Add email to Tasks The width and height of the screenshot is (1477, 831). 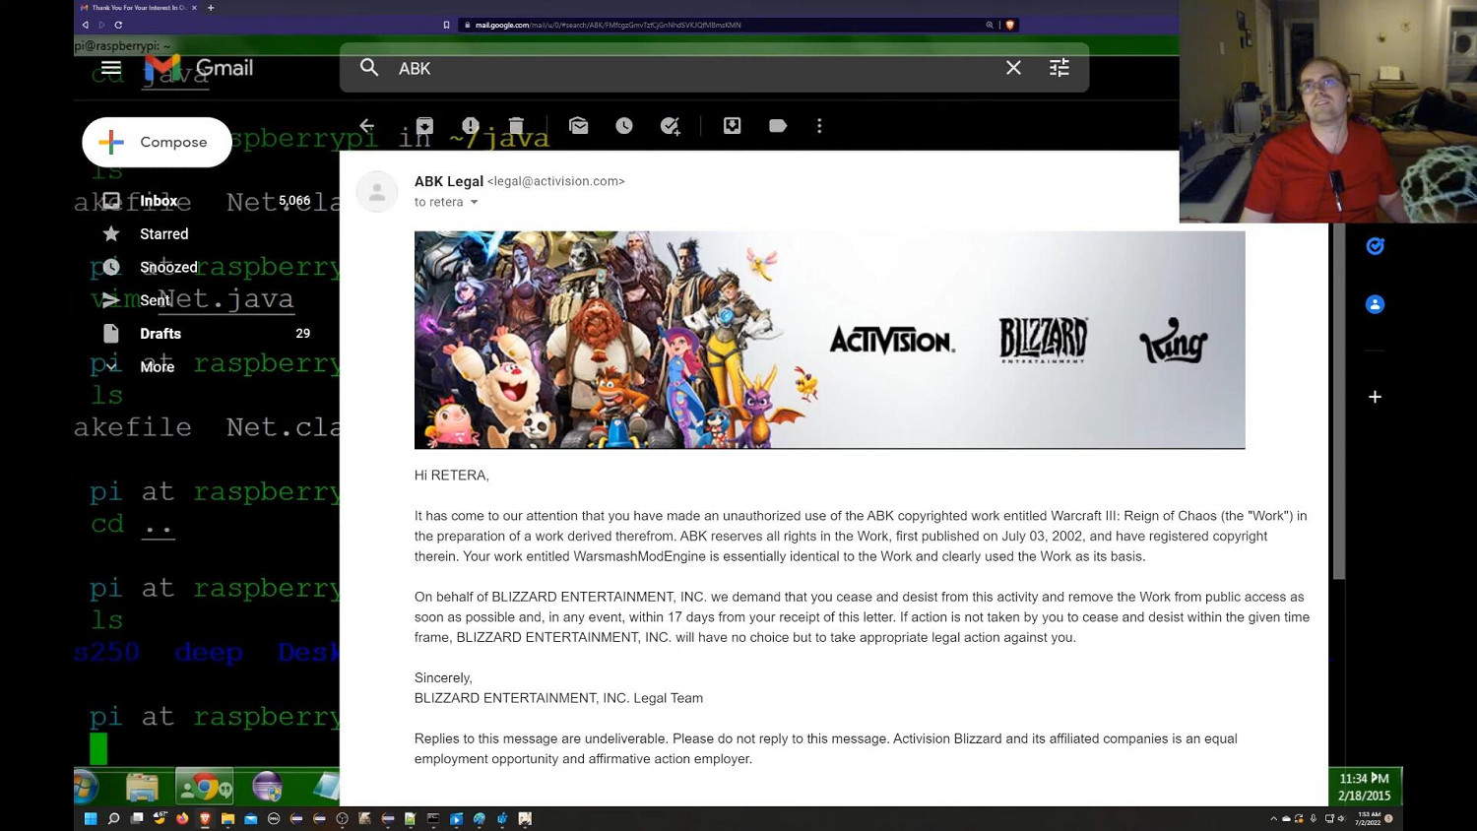pos(671,126)
